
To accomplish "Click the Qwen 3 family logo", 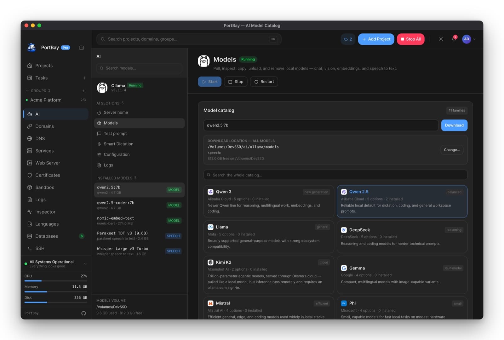I will [210, 192].
